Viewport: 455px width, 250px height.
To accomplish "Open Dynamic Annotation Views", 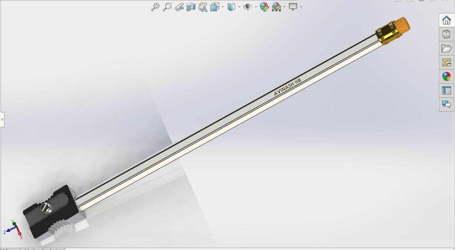I will coord(203,7).
